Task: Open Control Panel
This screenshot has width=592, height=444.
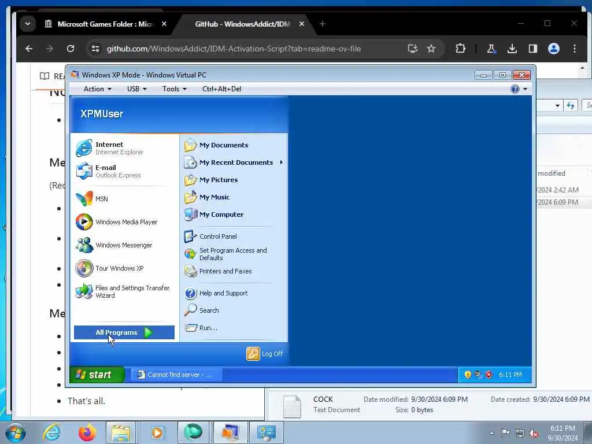Action: tap(210, 236)
